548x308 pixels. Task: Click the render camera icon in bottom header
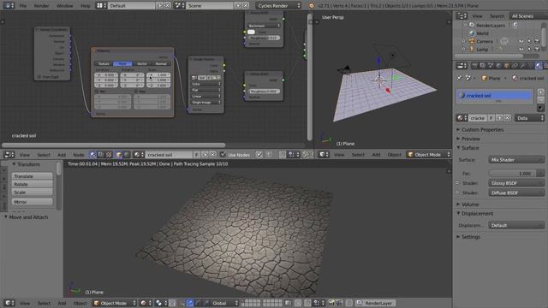tap(331, 303)
